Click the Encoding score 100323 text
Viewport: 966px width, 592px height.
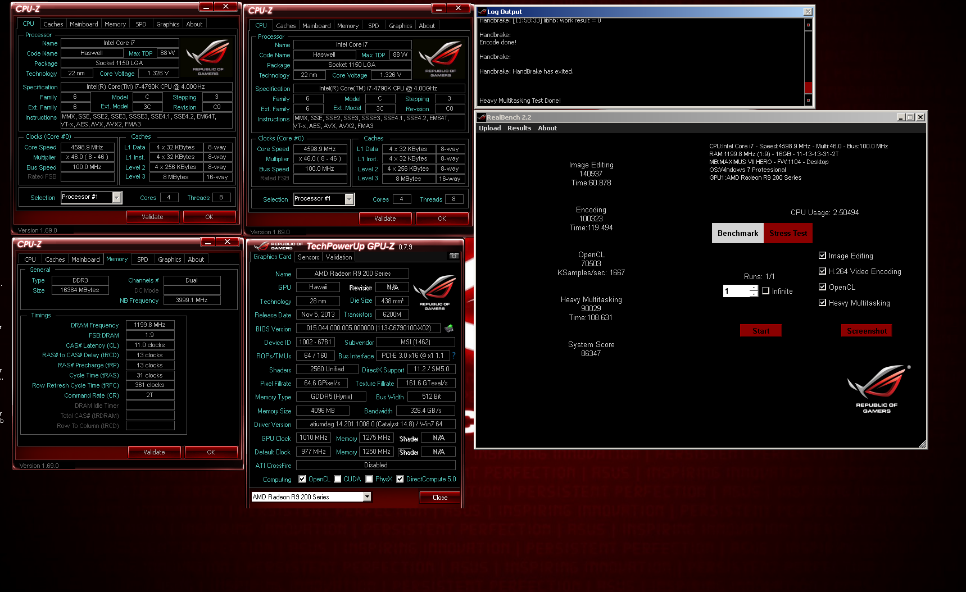click(x=591, y=218)
